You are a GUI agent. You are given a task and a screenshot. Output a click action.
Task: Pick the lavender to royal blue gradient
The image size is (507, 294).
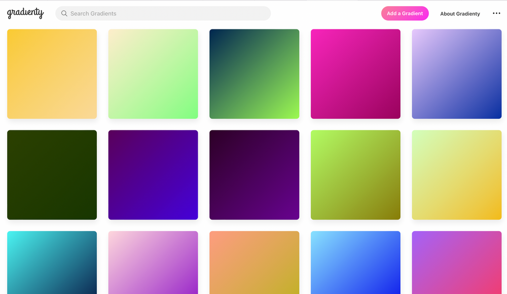point(456,74)
